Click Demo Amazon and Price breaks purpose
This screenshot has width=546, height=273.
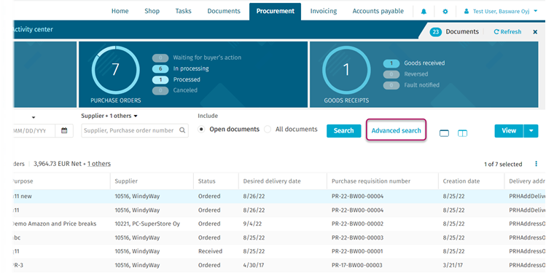point(54,224)
